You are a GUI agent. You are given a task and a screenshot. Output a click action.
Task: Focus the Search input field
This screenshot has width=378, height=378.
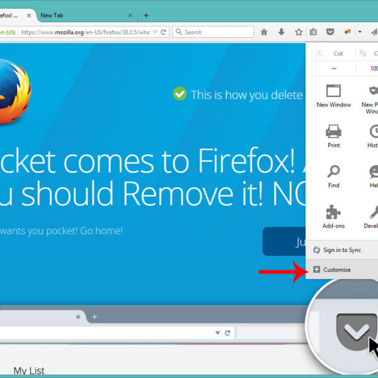click(213, 32)
